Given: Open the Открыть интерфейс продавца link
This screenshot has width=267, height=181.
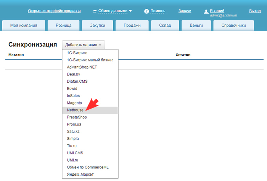Looking at the screenshot, I should pyautogui.click(x=54, y=11).
